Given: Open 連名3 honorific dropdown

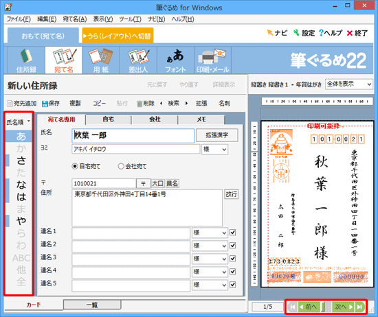Looking at the screenshot, I should pyautogui.click(x=210, y=259).
